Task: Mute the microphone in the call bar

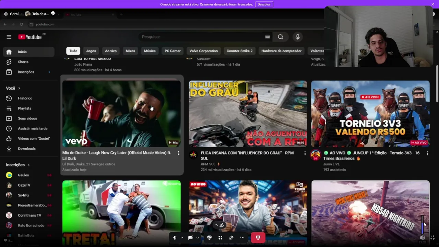Action: click(x=175, y=237)
